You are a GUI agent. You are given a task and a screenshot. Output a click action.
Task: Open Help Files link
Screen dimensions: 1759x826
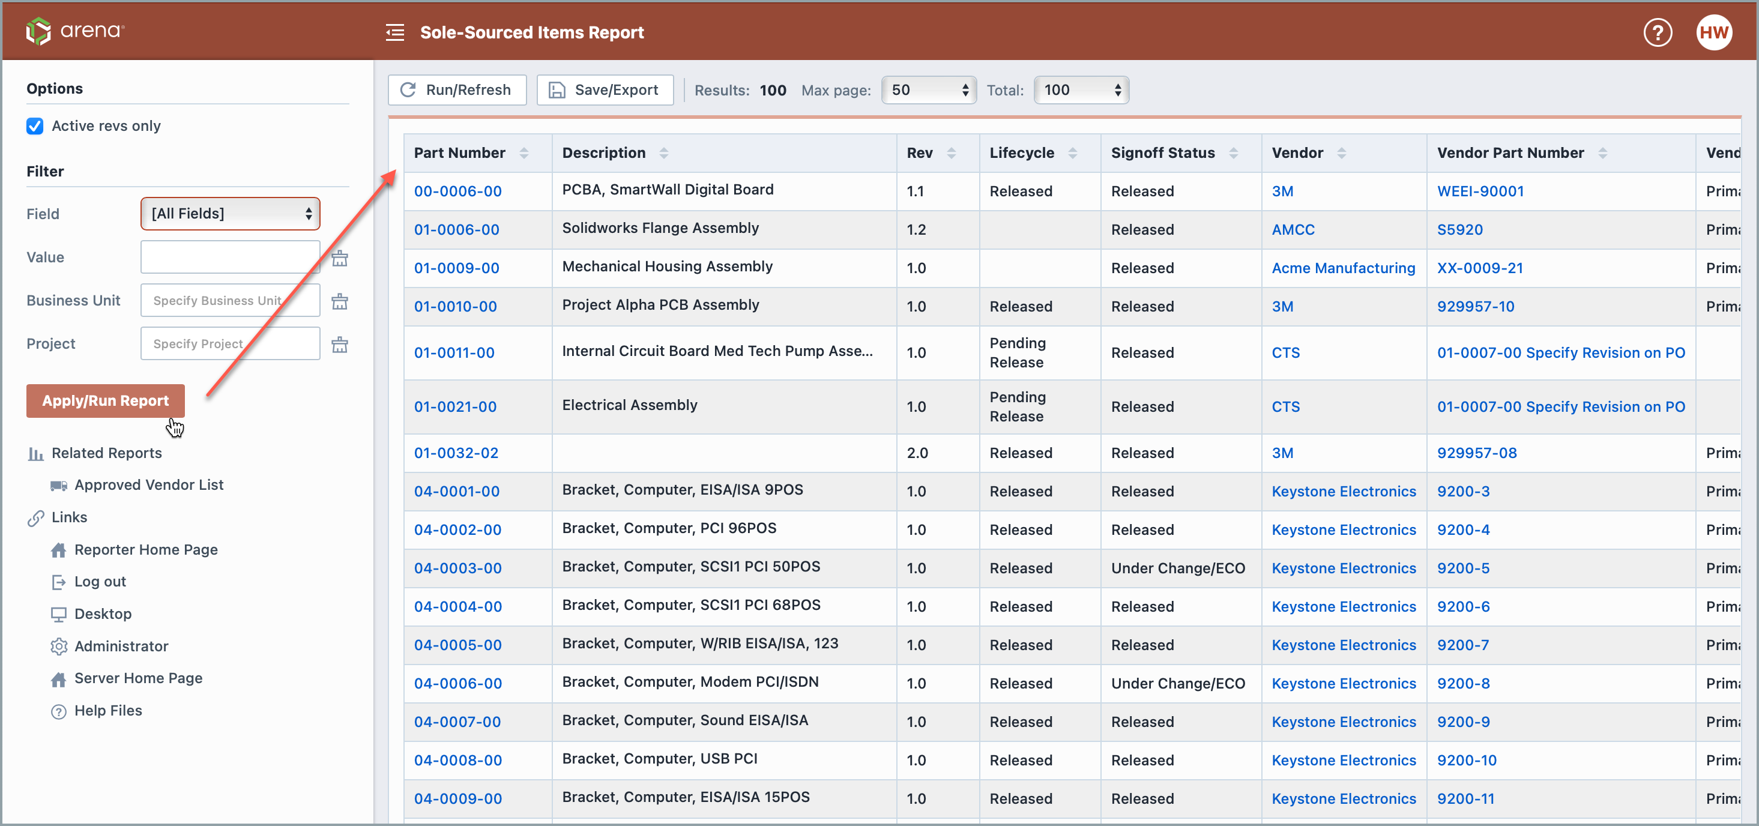[109, 711]
